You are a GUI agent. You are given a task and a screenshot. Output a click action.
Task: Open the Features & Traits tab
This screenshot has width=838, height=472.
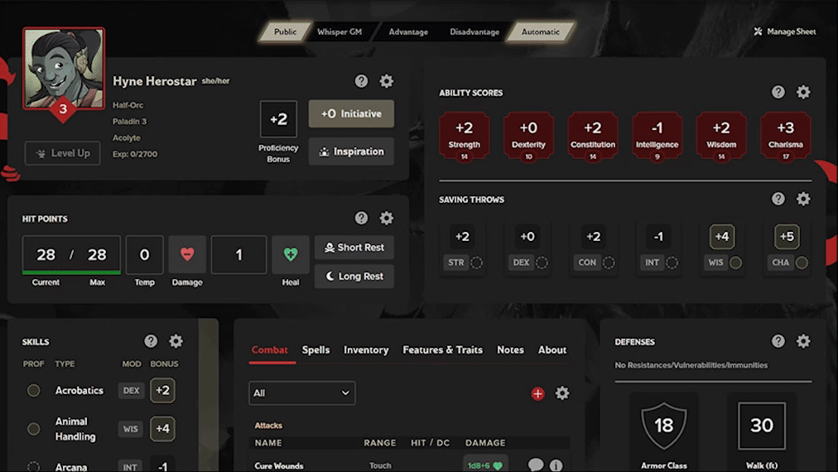442,349
